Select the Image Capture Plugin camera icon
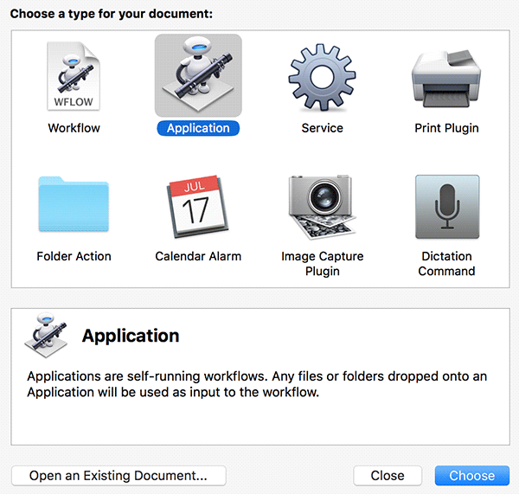519x494 pixels. (x=322, y=207)
